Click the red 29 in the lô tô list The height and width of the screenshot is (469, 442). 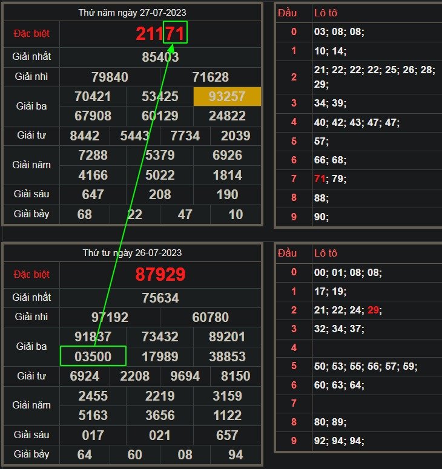click(x=373, y=310)
